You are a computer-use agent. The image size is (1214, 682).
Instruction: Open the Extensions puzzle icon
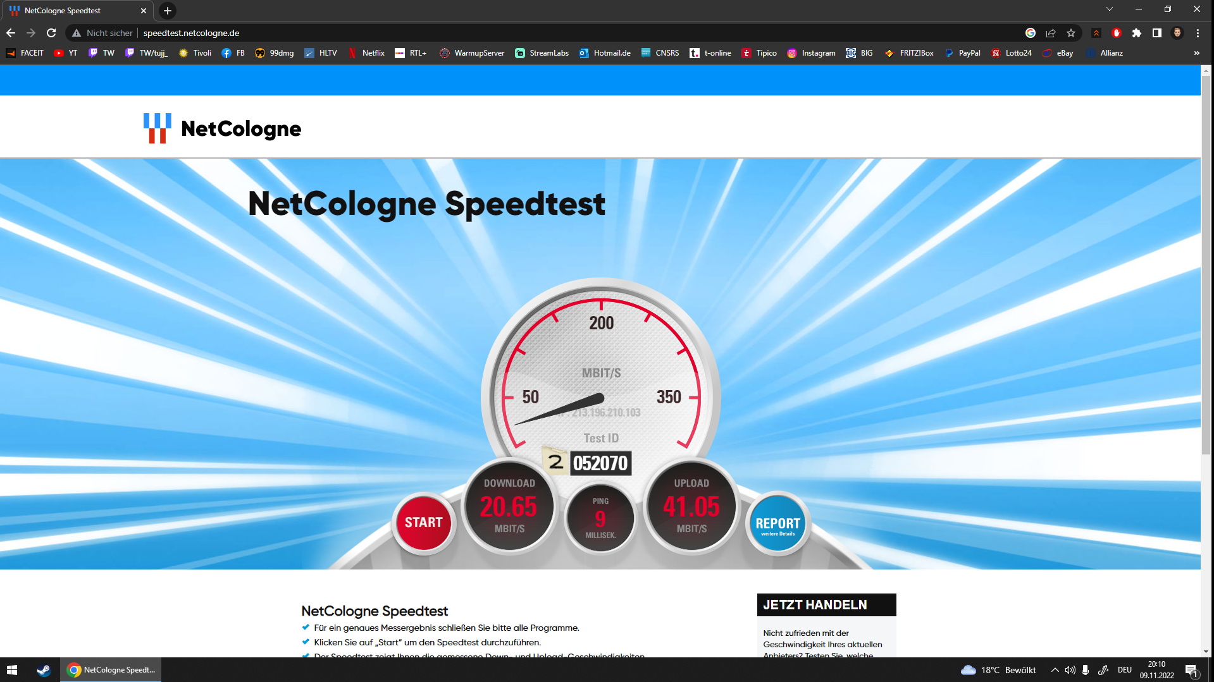(1137, 33)
